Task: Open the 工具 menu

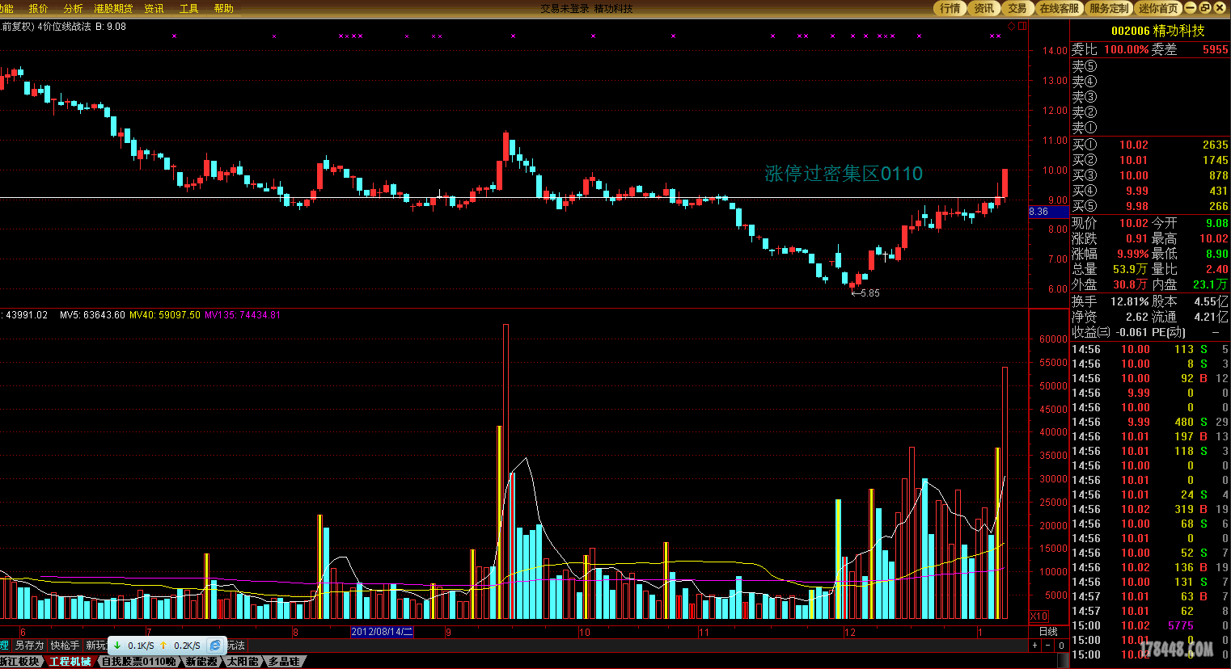Action: point(188,8)
